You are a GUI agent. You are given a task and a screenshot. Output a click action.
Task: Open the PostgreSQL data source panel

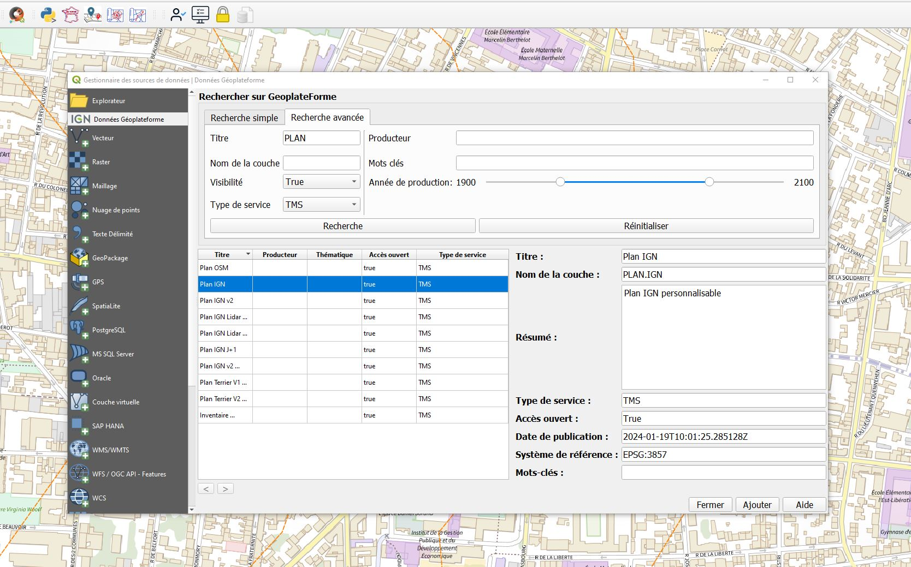pos(108,330)
